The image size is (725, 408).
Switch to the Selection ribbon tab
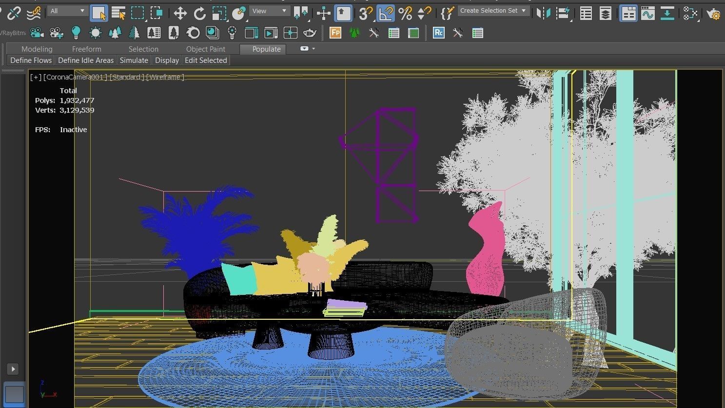click(143, 49)
